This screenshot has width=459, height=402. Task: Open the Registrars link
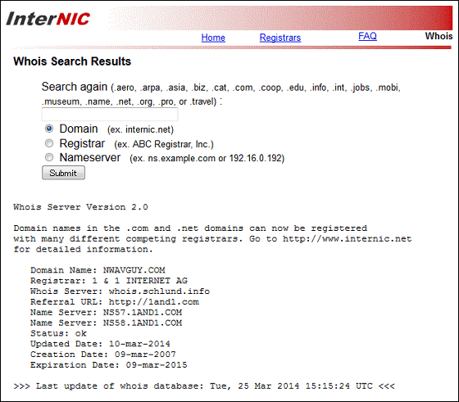[280, 38]
